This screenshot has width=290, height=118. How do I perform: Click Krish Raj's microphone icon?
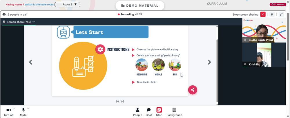click(x=245, y=64)
